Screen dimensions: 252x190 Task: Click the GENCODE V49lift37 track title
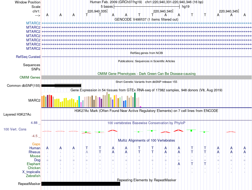tap(146, 20)
